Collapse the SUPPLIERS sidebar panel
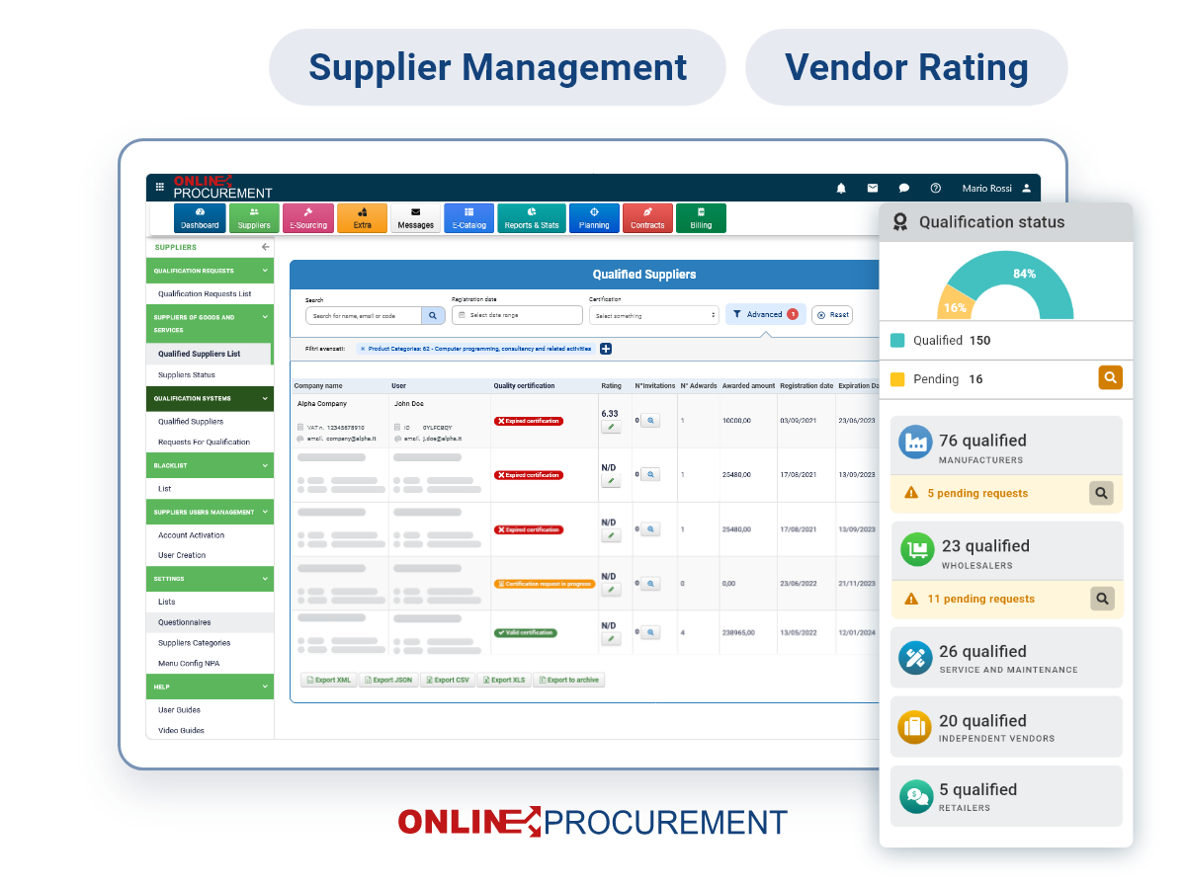The height and width of the screenshot is (889, 1186). 265,247
